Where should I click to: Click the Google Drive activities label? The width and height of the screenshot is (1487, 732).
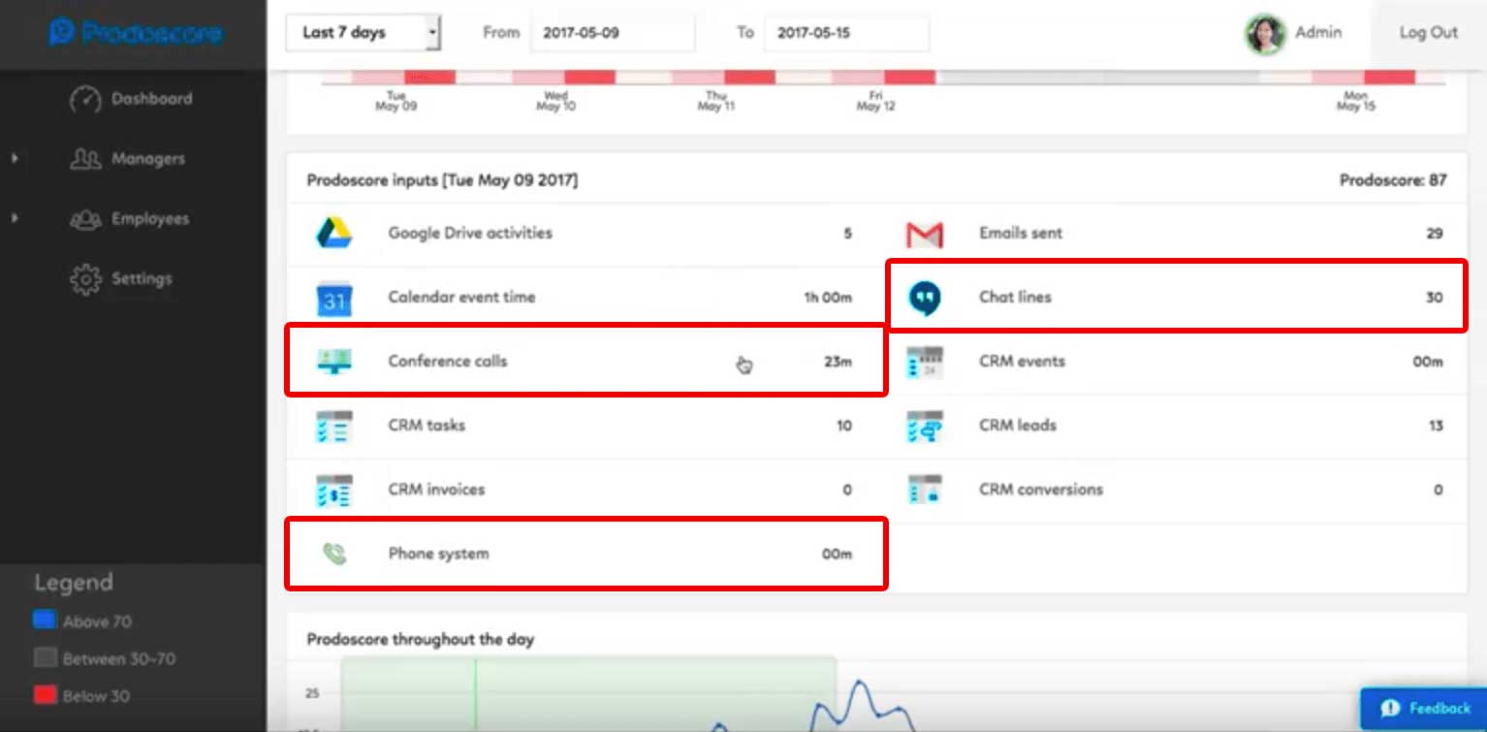coord(470,234)
